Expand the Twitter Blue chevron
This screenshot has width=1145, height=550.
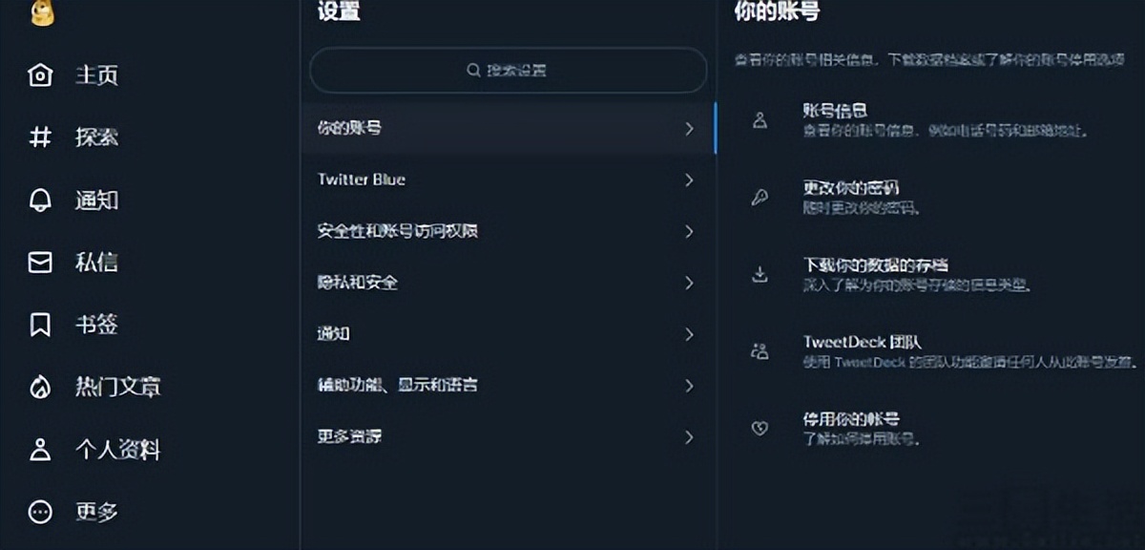[x=689, y=180]
